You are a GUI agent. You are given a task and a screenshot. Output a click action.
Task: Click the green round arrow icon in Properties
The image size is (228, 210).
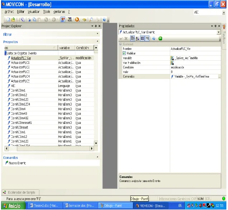coord(160,38)
